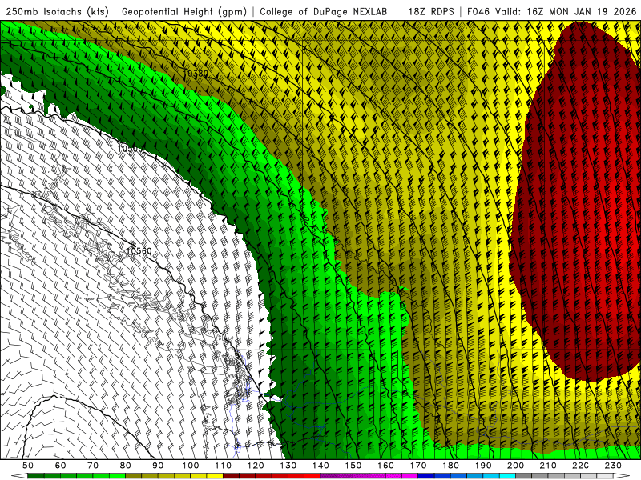Image resolution: width=641 pixels, height=480 pixels.
Task: Click the 200 value on the color scale
Action: pos(515,466)
